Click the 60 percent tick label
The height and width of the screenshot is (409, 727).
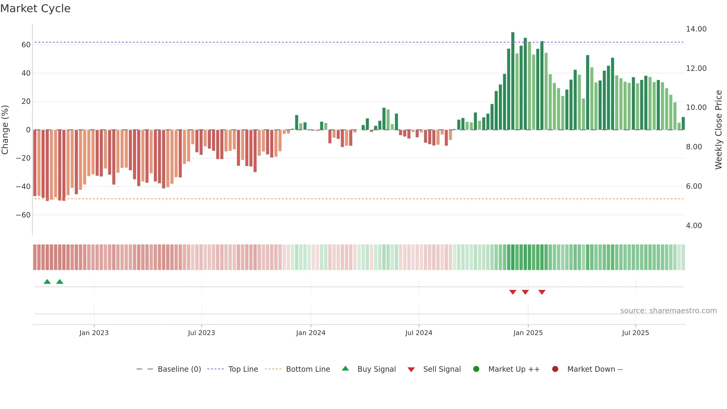26,45
